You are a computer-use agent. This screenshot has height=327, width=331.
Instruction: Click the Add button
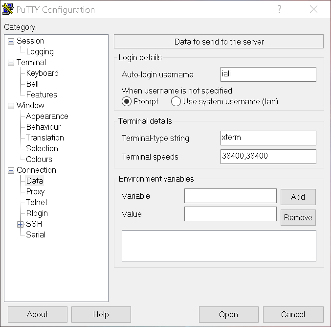pyautogui.click(x=298, y=197)
